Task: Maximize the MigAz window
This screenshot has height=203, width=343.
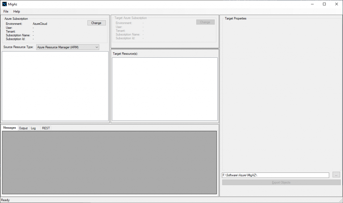Action: (x=324, y=4)
